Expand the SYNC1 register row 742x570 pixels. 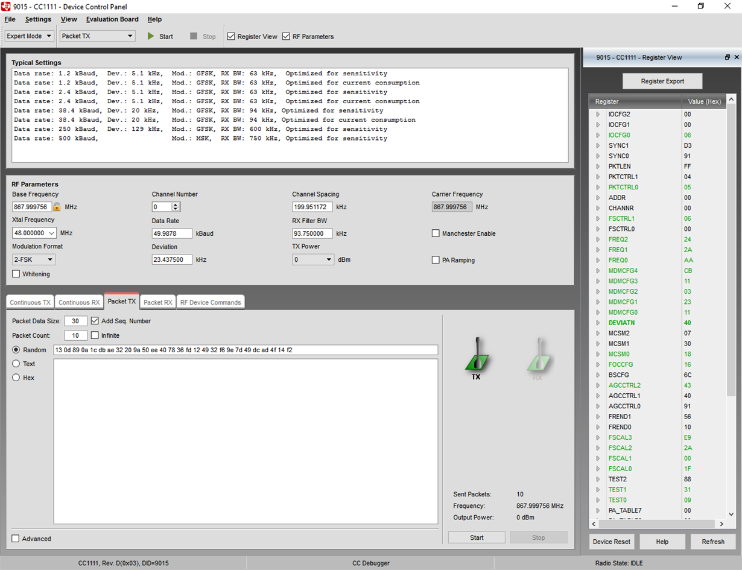(x=598, y=145)
